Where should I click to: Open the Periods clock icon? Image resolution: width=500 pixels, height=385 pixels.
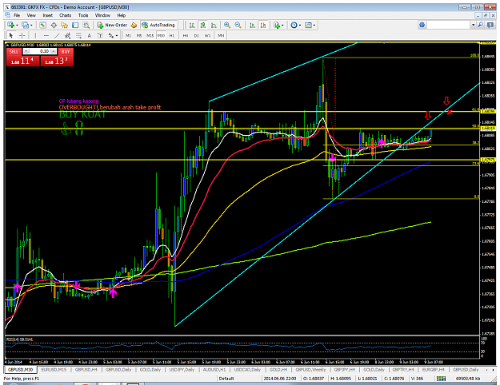click(294, 25)
